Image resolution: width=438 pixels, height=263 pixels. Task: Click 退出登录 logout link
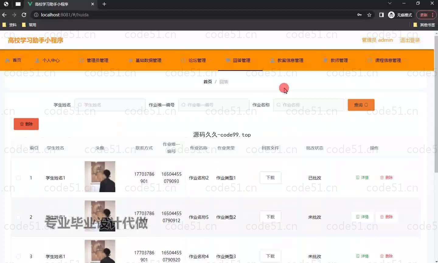pyautogui.click(x=410, y=40)
